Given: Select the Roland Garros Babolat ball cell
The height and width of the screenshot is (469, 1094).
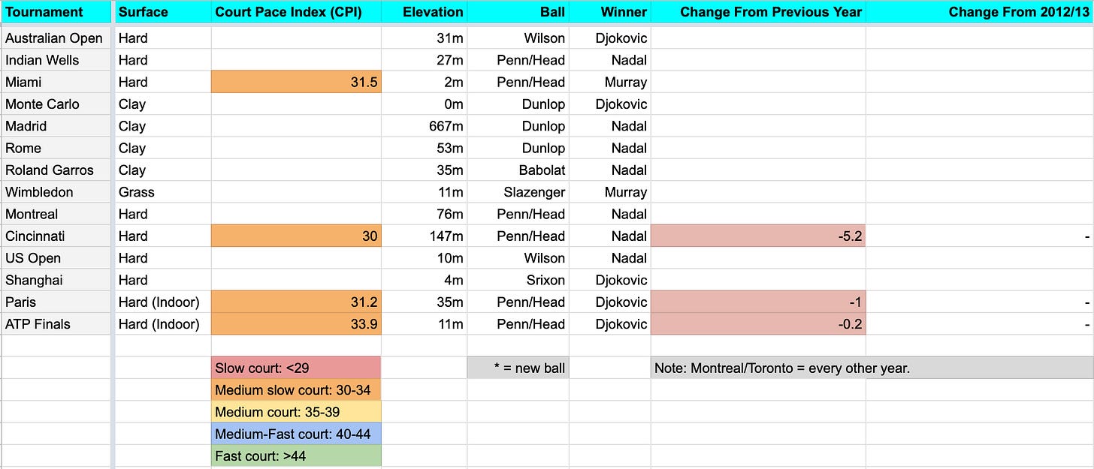Looking at the screenshot, I should (517, 170).
